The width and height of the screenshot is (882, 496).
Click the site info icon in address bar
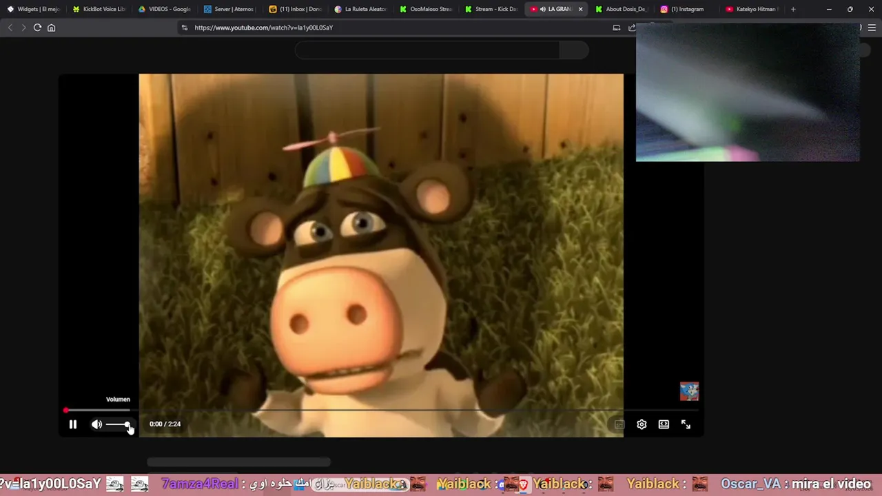(184, 28)
